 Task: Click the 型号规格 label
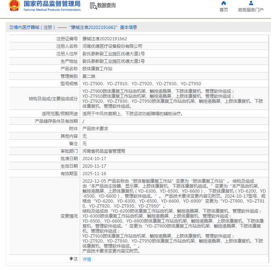(69, 84)
